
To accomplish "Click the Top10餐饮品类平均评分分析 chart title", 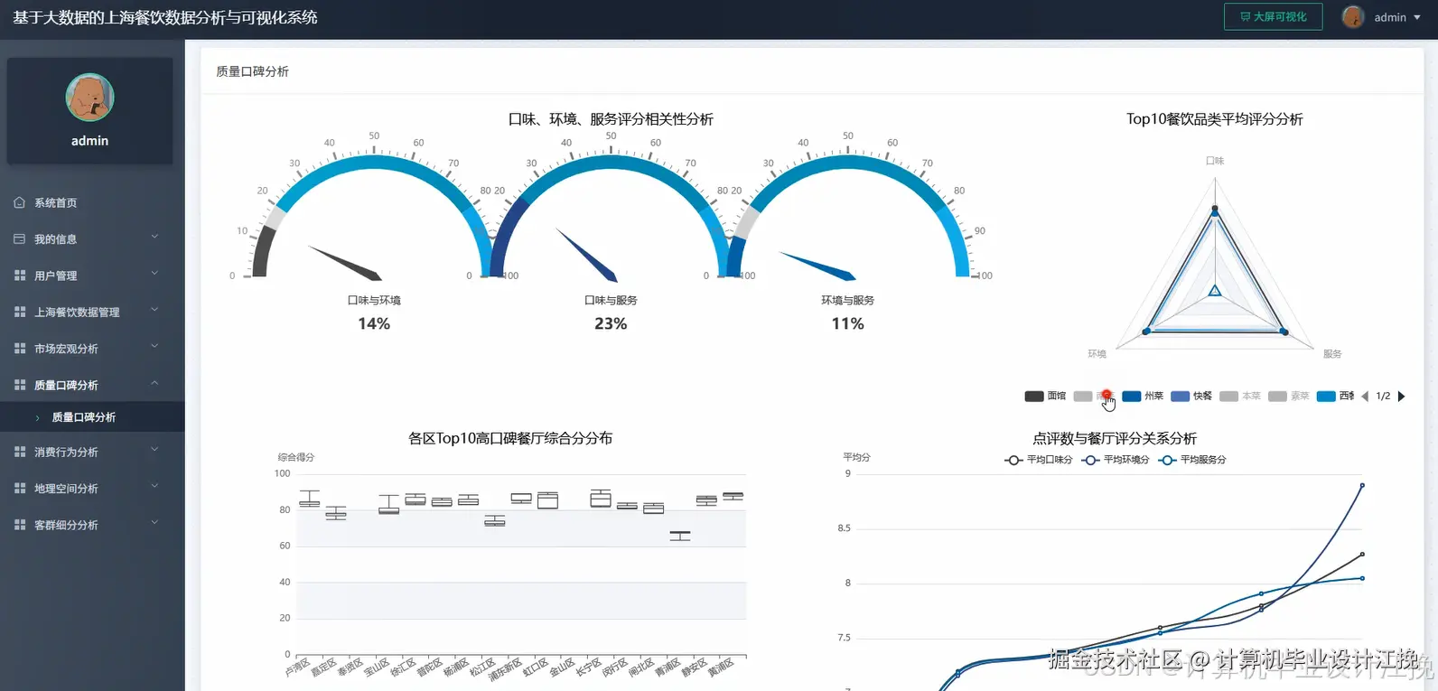I will coord(1215,119).
